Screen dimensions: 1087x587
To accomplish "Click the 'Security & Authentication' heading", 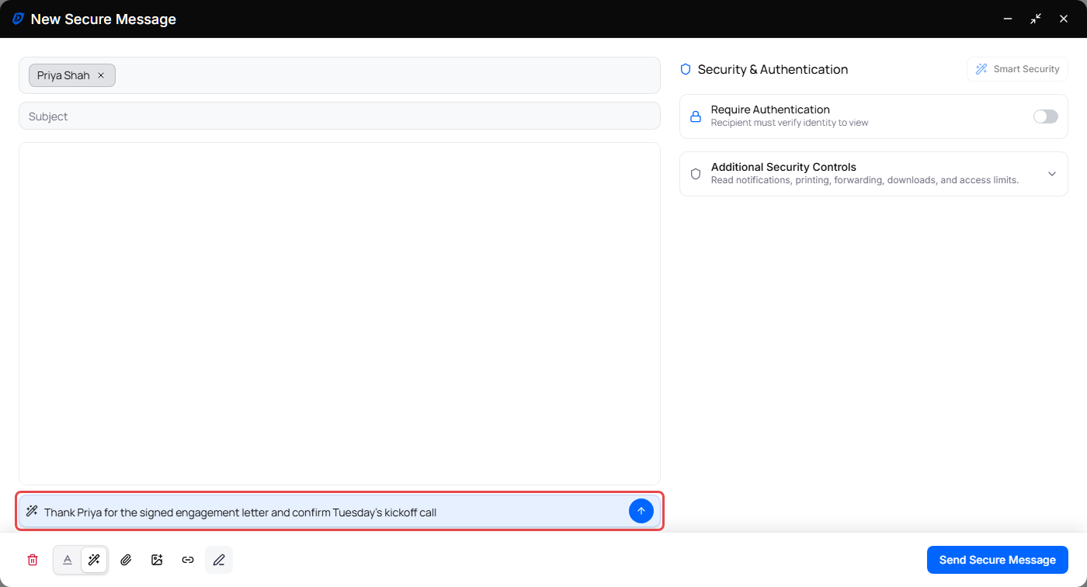I will [773, 69].
